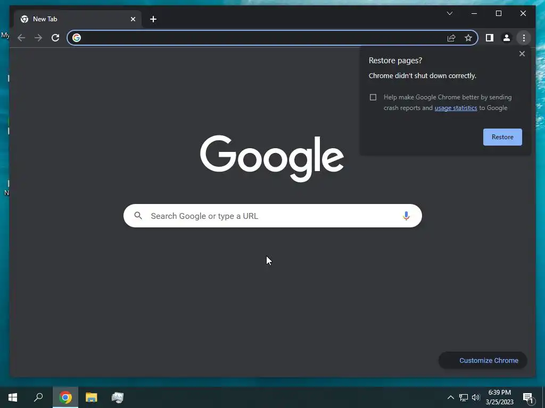Click the Google icon in the address bar
Viewport: 545px width, 408px height.
(77, 38)
